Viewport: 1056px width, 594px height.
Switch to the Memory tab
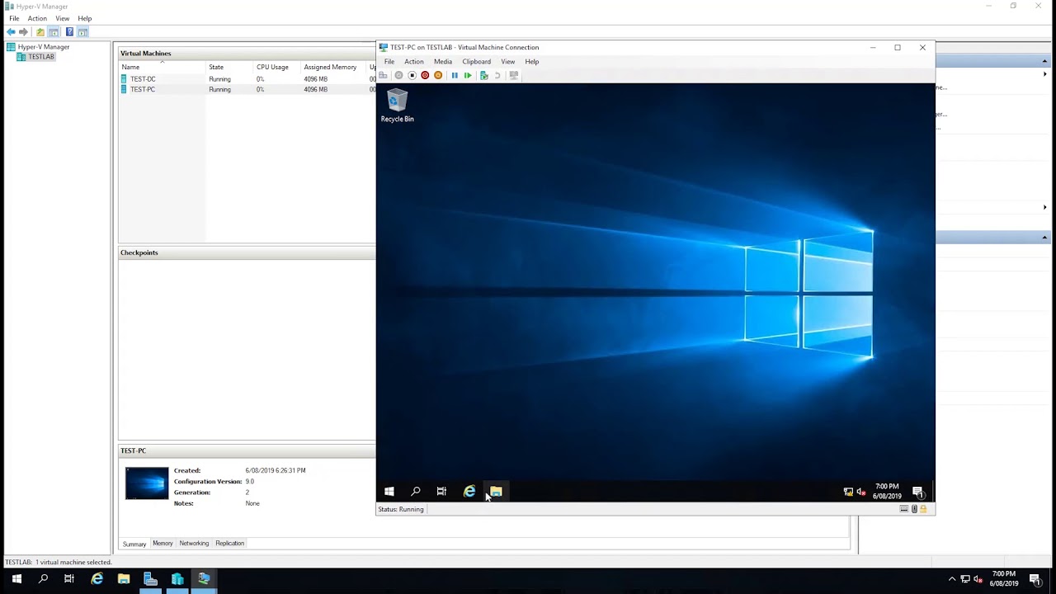pos(163,544)
